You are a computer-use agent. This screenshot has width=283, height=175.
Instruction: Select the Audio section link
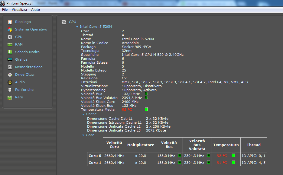[20, 82]
